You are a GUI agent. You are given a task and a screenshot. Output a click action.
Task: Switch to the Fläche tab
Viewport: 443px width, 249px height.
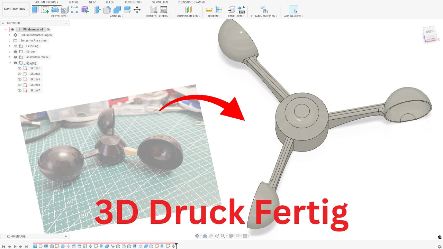(x=73, y=2)
